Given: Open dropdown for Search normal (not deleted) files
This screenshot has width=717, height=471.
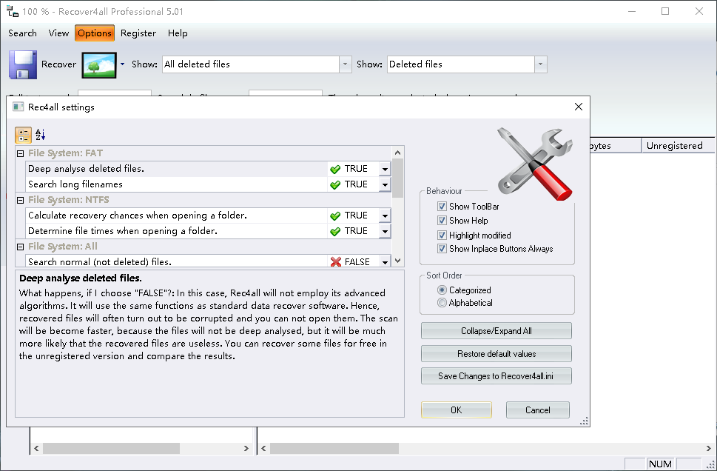Looking at the screenshot, I should pyautogui.click(x=385, y=262).
